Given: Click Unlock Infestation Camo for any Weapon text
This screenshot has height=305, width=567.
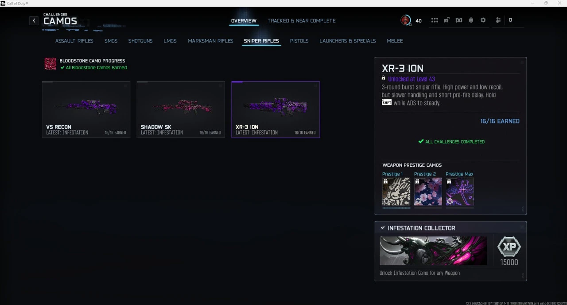Looking at the screenshot, I should [419, 273].
